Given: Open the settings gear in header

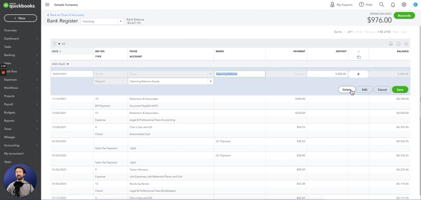Looking at the screenshot, I should (404, 5).
